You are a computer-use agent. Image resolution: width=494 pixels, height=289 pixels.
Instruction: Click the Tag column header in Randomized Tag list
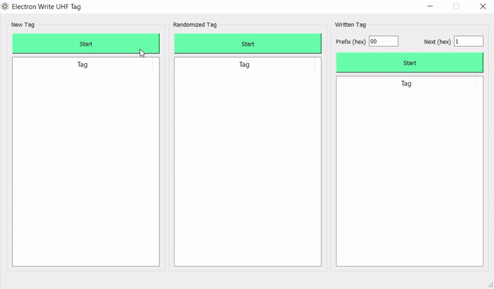[x=244, y=65]
